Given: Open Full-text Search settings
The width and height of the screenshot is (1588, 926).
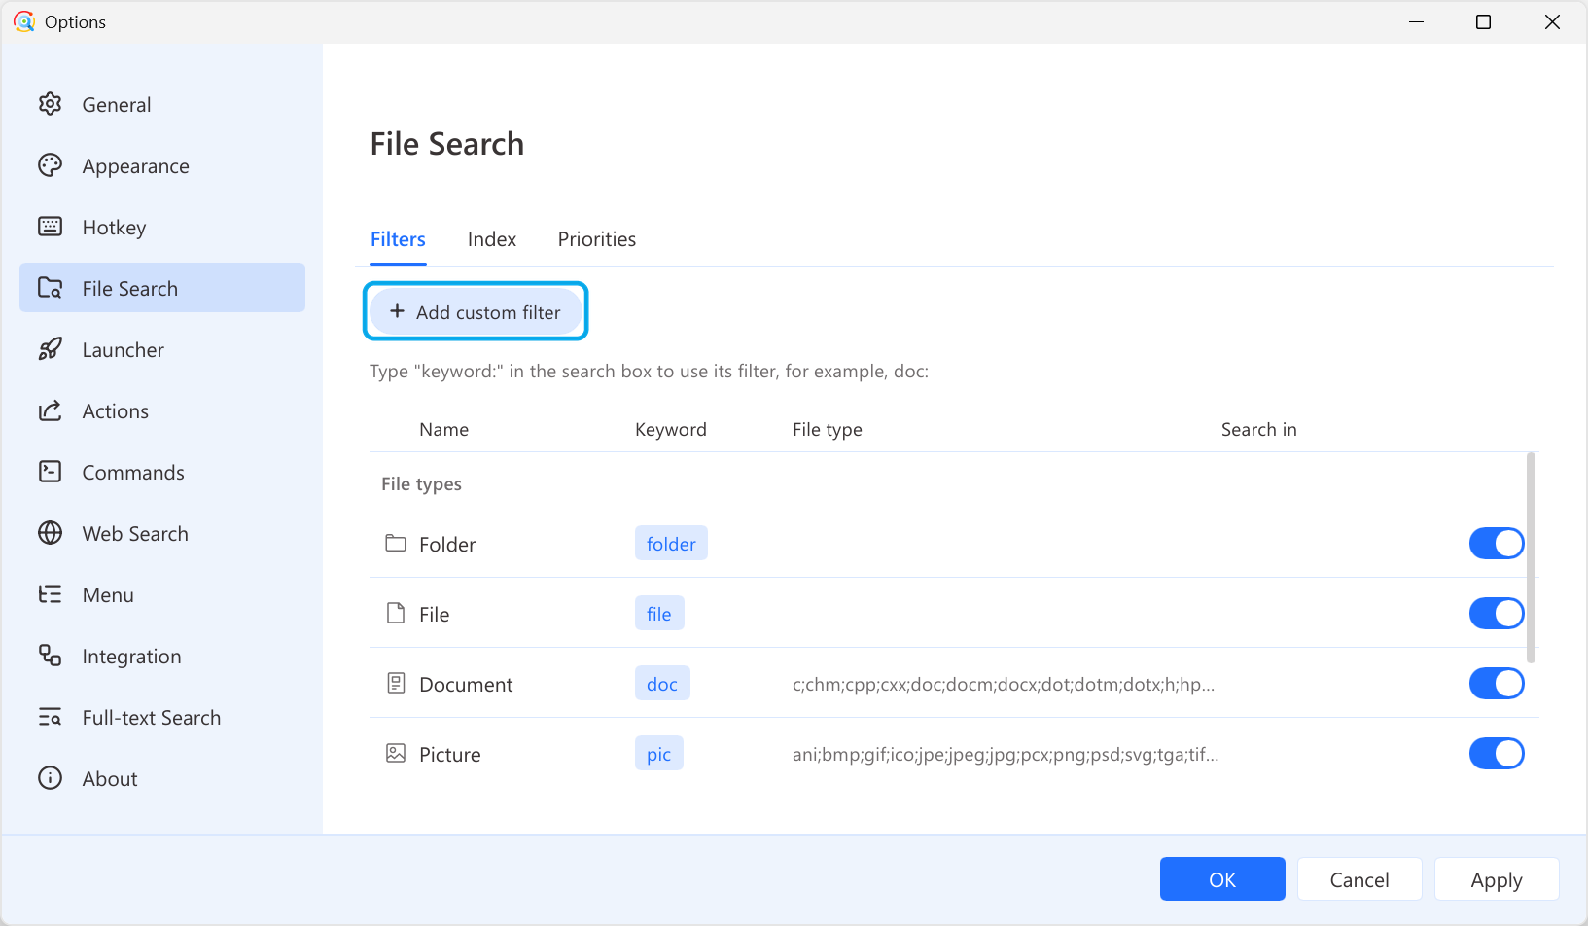Looking at the screenshot, I should pyautogui.click(x=162, y=717).
